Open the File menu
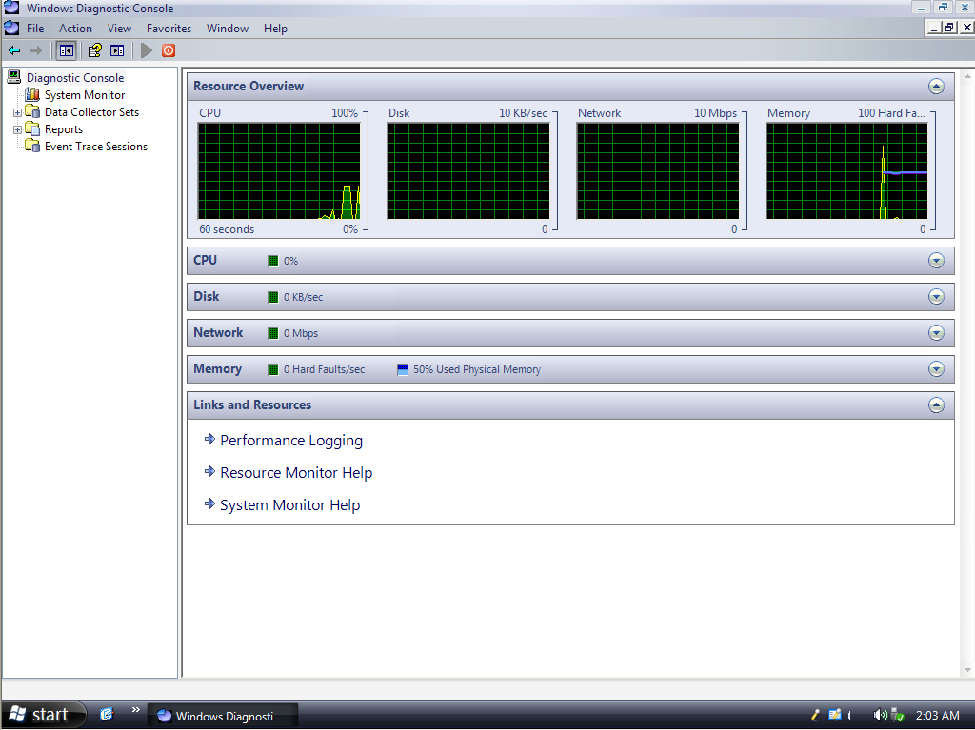The height and width of the screenshot is (730, 975). point(35,29)
